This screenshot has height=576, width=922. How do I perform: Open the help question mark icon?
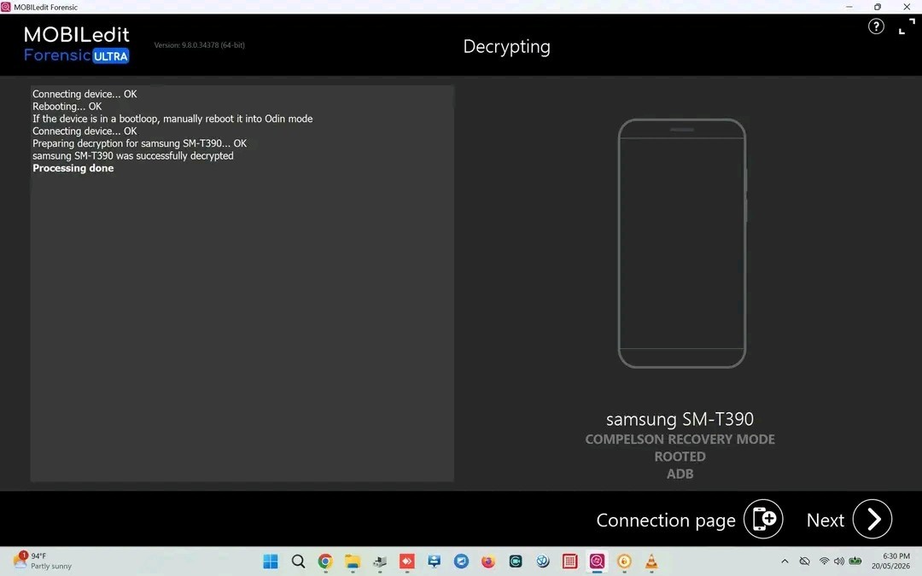pos(876,26)
